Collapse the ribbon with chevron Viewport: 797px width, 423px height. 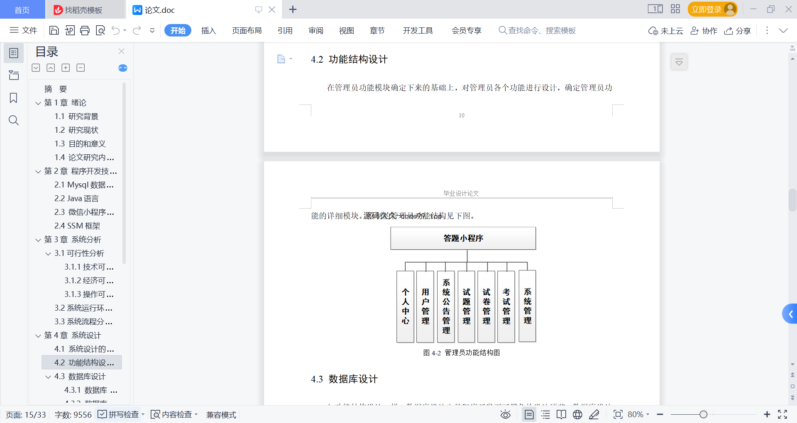[x=783, y=30]
